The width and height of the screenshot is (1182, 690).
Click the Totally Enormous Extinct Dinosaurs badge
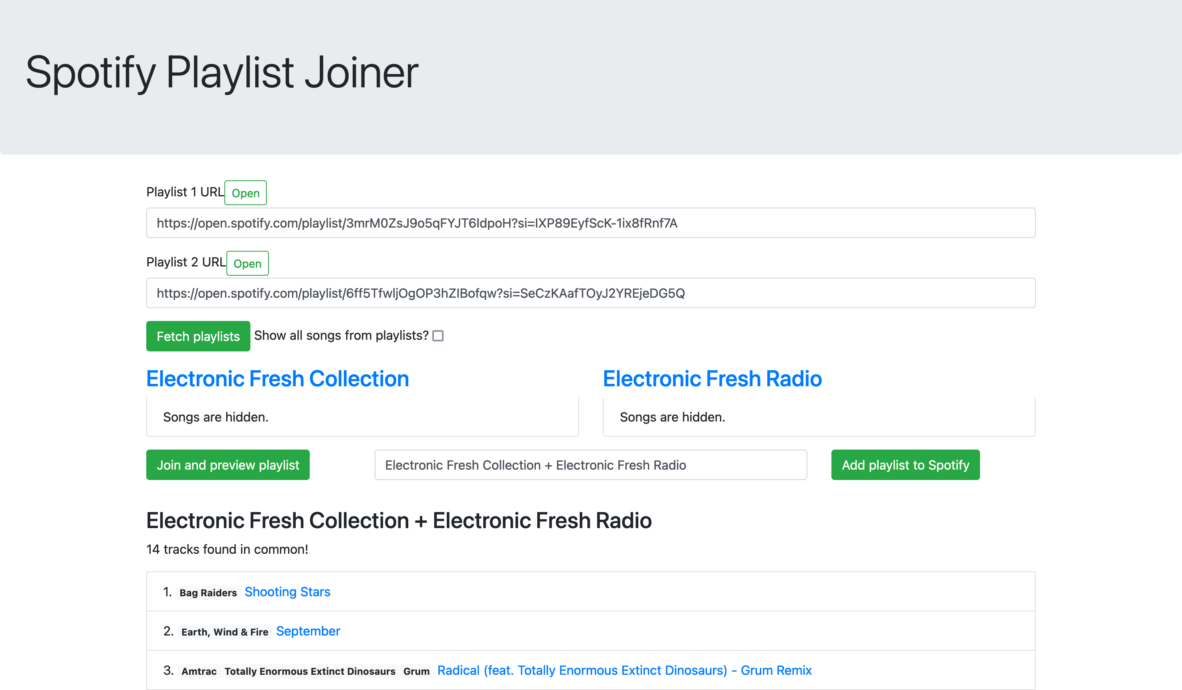click(x=310, y=672)
